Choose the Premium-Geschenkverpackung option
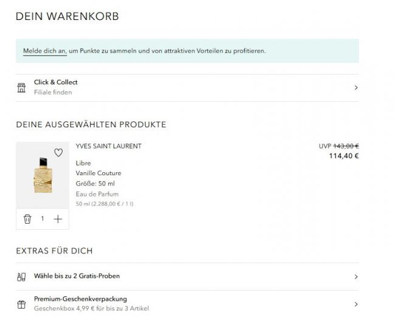Viewport: 395px width, 331px height. (x=80, y=299)
